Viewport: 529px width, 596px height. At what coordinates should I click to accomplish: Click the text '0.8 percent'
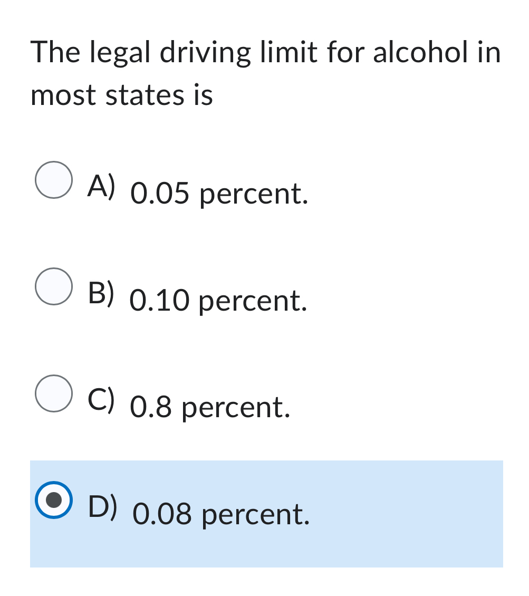point(210,406)
